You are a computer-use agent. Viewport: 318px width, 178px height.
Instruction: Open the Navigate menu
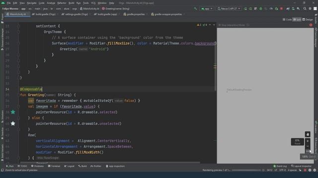(31, 3)
